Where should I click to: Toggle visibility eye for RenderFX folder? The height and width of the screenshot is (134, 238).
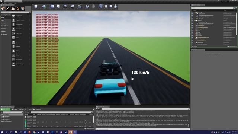[x=192, y=20]
